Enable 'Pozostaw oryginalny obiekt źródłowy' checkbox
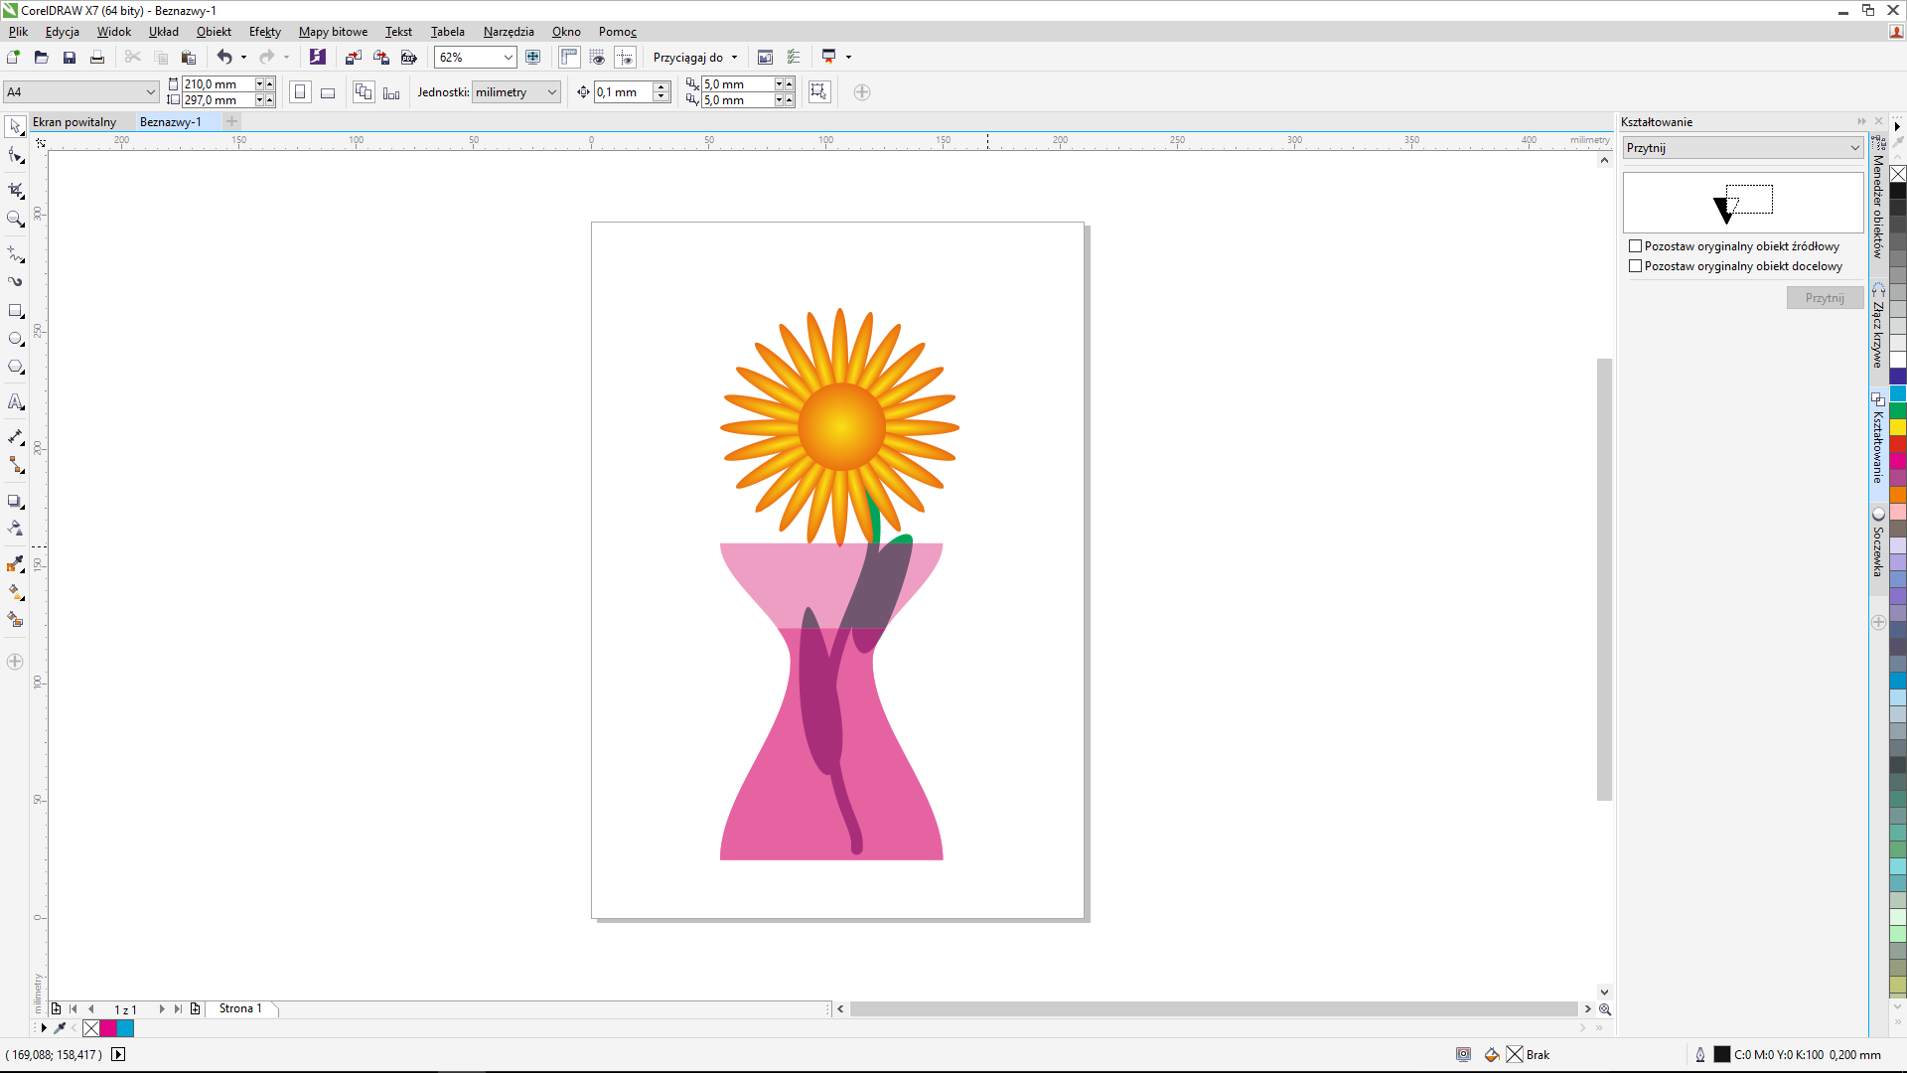The height and width of the screenshot is (1073, 1907). [1635, 246]
